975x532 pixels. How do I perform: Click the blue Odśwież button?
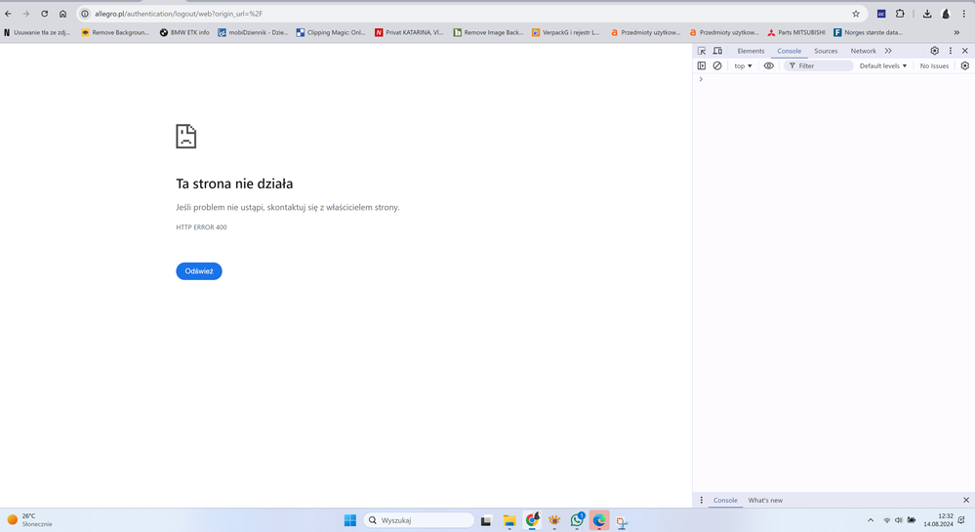pos(199,271)
